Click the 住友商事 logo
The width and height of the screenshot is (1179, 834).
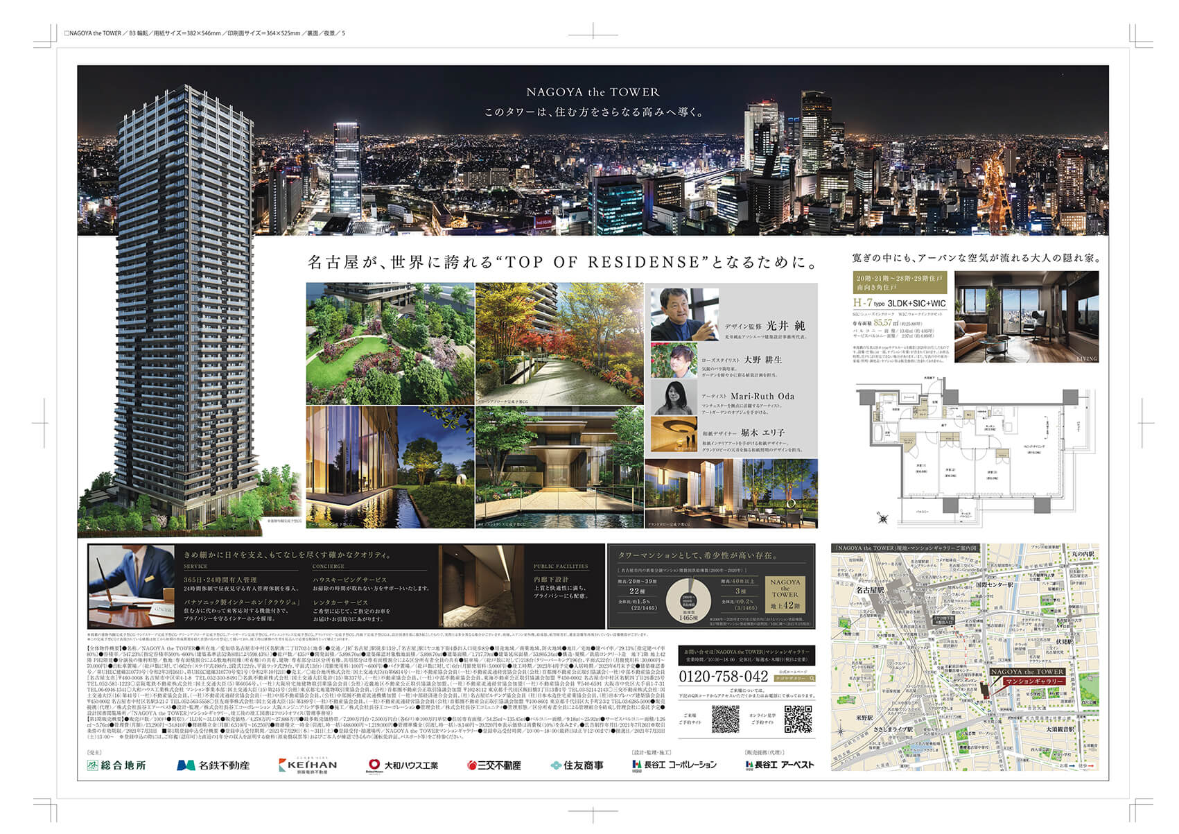click(x=577, y=765)
